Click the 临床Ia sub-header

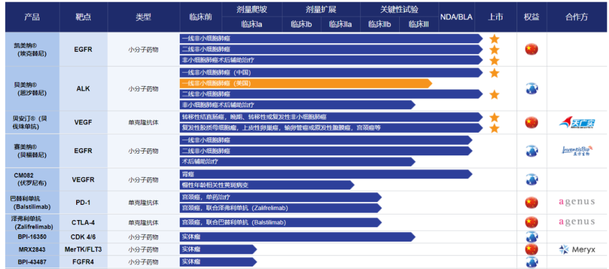[252, 24]
